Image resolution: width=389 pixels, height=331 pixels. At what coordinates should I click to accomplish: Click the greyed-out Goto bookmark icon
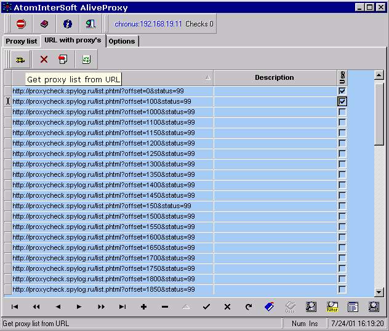(291, 307)
